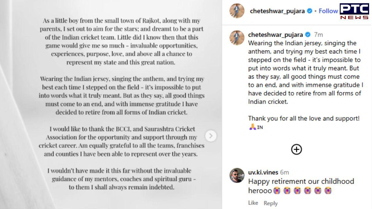Click cheteshwar_pujara username in post header
This screenshot has width=372, height=209.
pos(277,11)
